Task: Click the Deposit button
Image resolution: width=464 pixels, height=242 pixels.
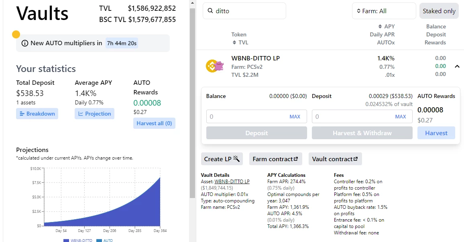Action: (x=256, y=133)
